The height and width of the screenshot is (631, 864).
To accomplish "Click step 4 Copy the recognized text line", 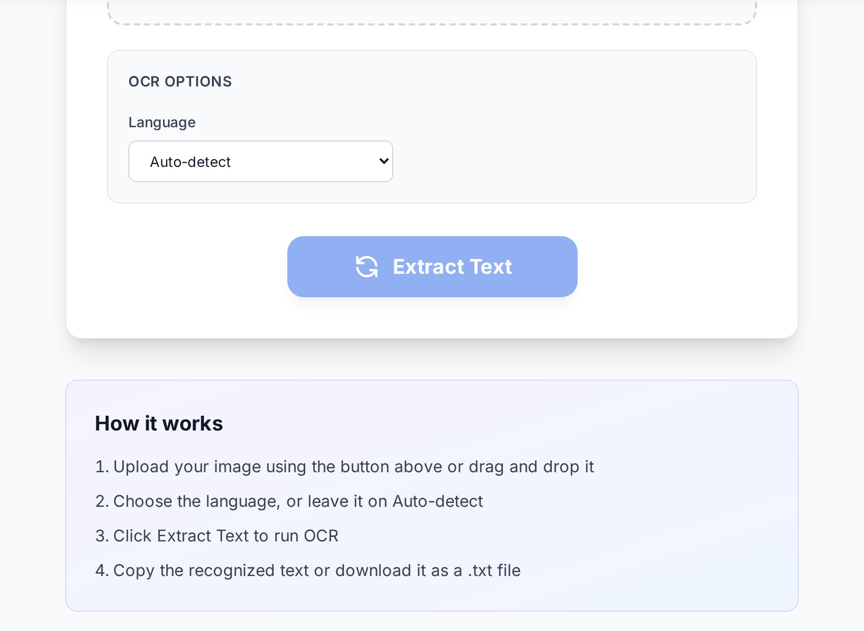I will pos(308,570).
